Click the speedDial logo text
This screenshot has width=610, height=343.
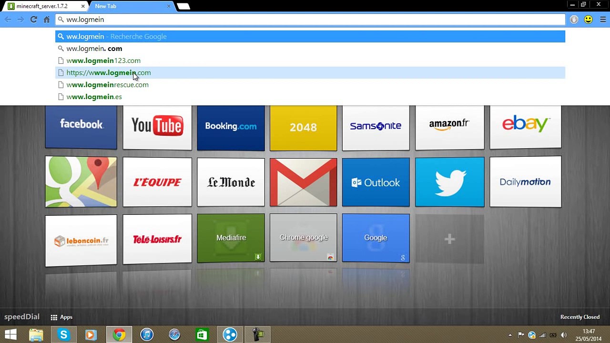pyautogui.click(x=22, y=317)
